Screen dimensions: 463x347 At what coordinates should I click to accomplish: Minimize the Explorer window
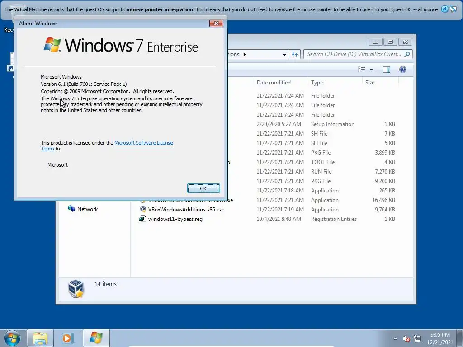(375, 42)
